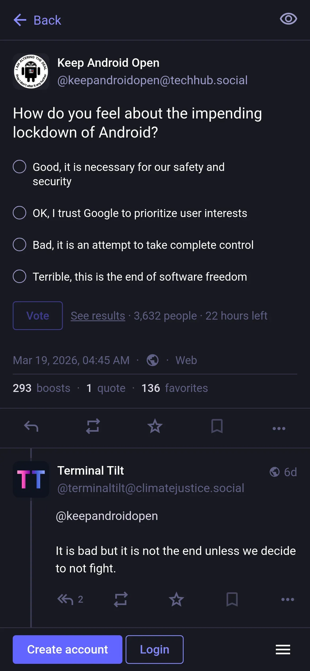Boost Terminal Tilt's reply
Image resolution: width=310 pixels, height=671 pixels.
(121, 599)
